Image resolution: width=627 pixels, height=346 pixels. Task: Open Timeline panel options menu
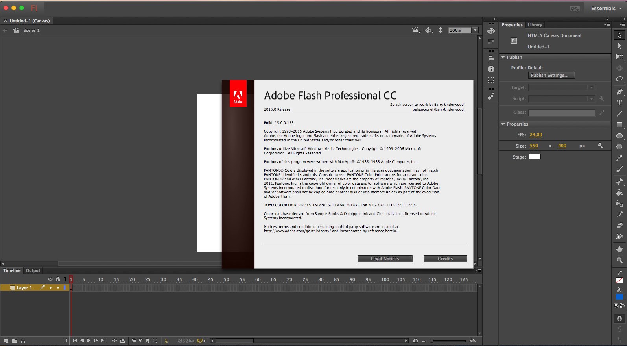coord(478,271)
